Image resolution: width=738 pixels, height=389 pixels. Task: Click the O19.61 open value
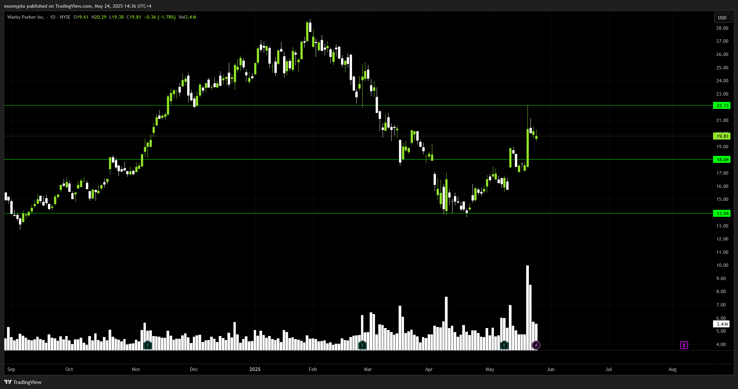81,17
